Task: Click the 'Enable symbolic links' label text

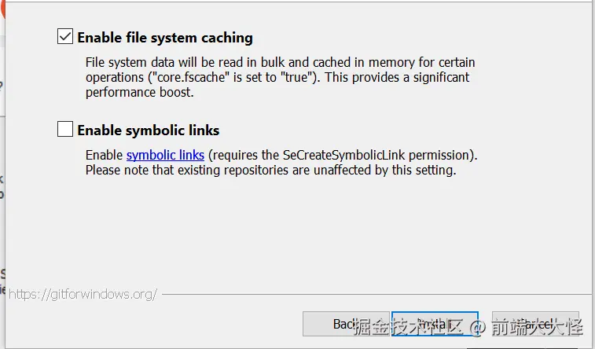Action: (149, 130)
